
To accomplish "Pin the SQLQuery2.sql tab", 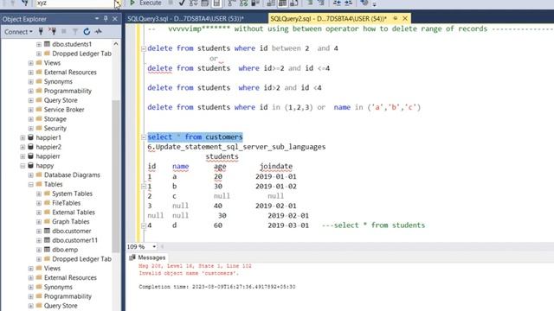I will pos(396,18).
